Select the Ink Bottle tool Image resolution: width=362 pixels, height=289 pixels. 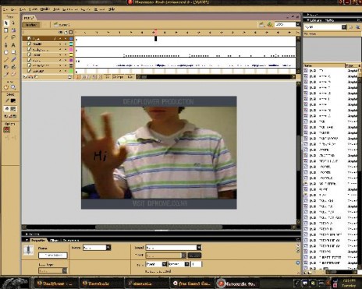tap(6, 67)
